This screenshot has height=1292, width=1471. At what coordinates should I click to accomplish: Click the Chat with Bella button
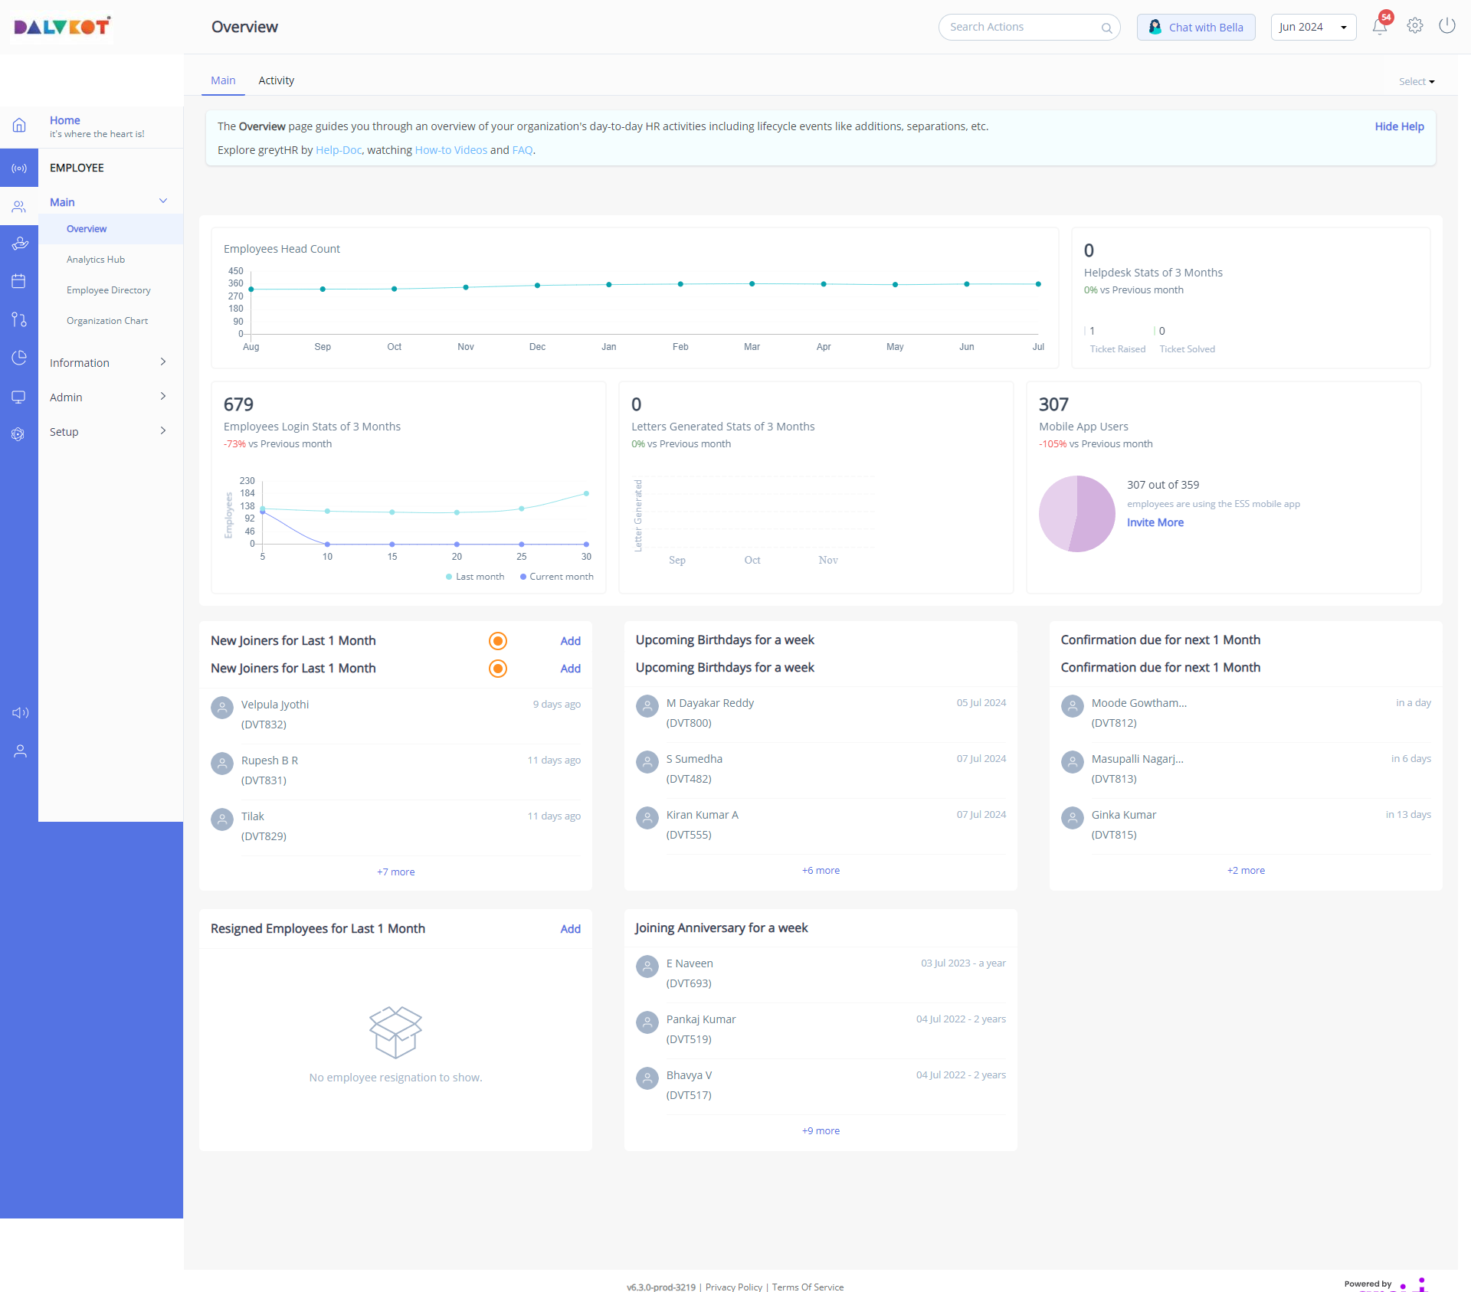[1195, 28]
